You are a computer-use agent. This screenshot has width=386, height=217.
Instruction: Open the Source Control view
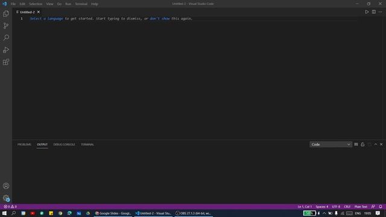[x=6, y=25]
